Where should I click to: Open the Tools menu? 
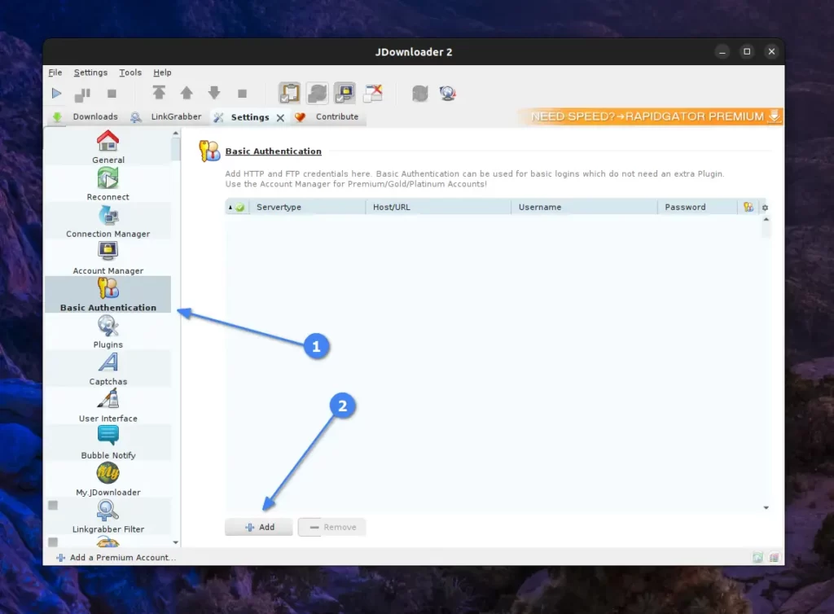tap(130, 72)
